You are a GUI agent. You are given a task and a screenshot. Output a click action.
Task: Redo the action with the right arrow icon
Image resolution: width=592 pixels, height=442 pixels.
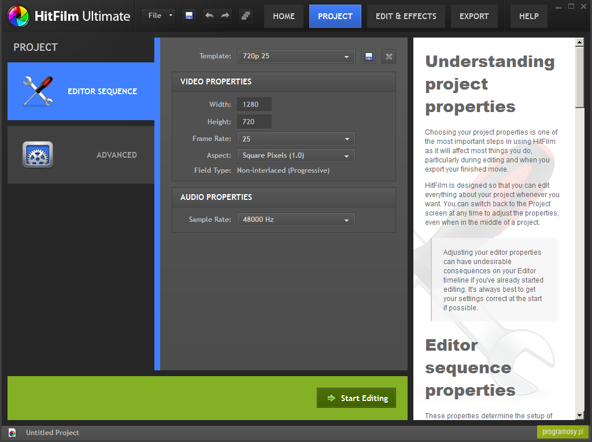(225, 16)
